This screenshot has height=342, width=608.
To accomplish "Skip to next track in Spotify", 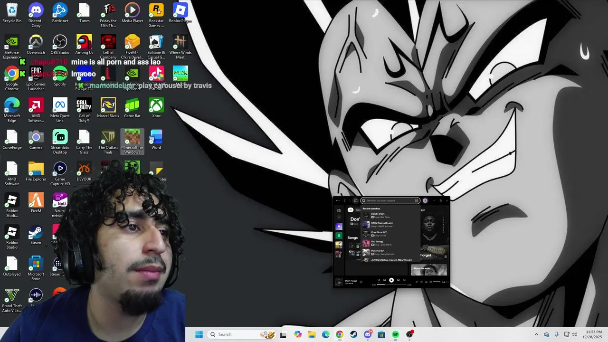I will coord(398,280).
